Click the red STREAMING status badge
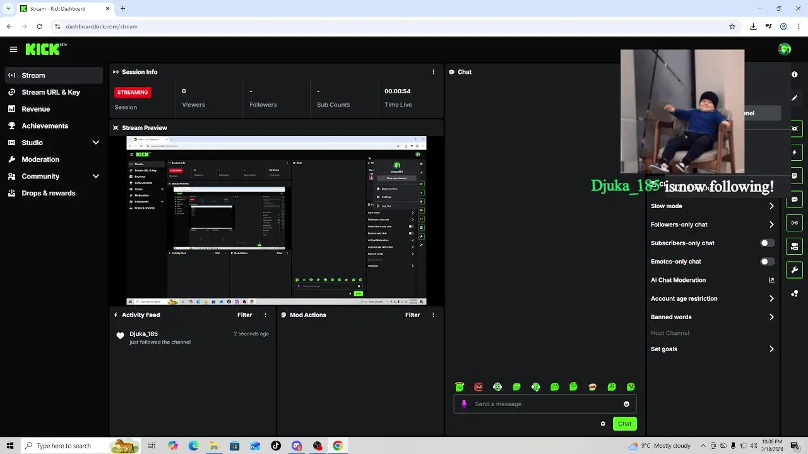The image size is (808, 454). 132,92
